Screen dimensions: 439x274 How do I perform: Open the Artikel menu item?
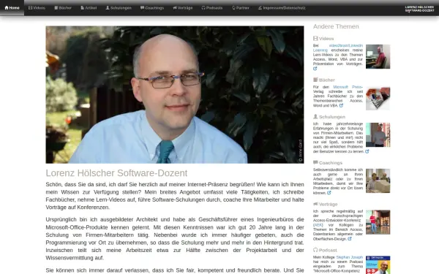pyautogui.click(x=89, y=8)
